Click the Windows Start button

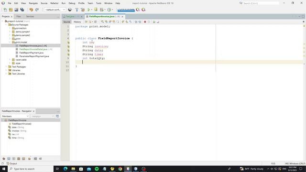pyautogui.click(x=4, y=169)
